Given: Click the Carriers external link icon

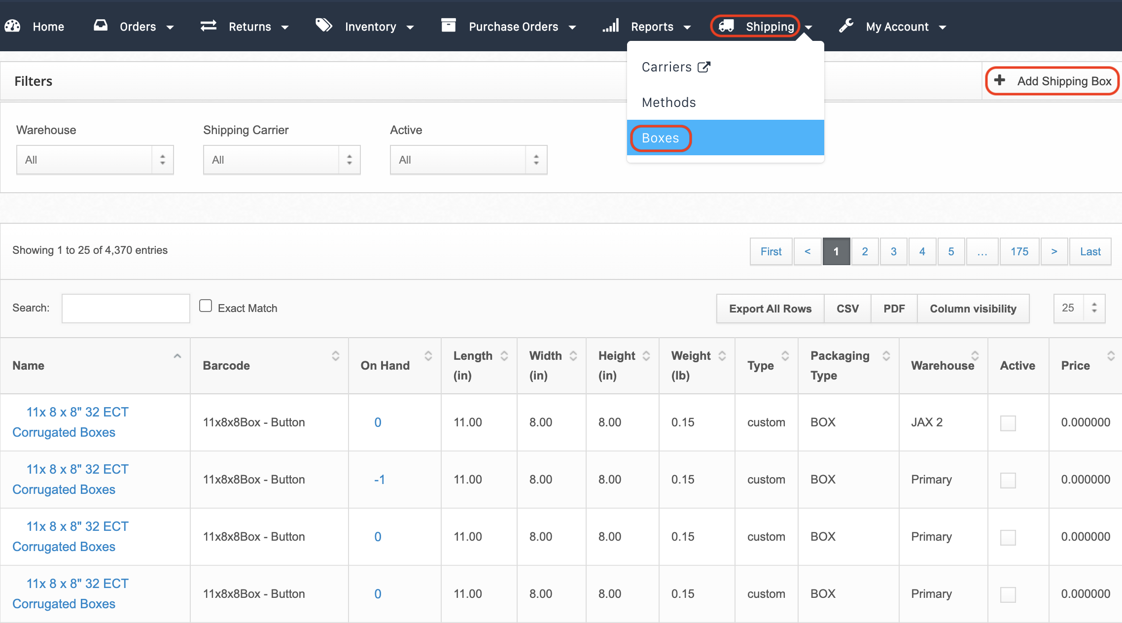Looking at the screenshot, I should tap(704, 67).
